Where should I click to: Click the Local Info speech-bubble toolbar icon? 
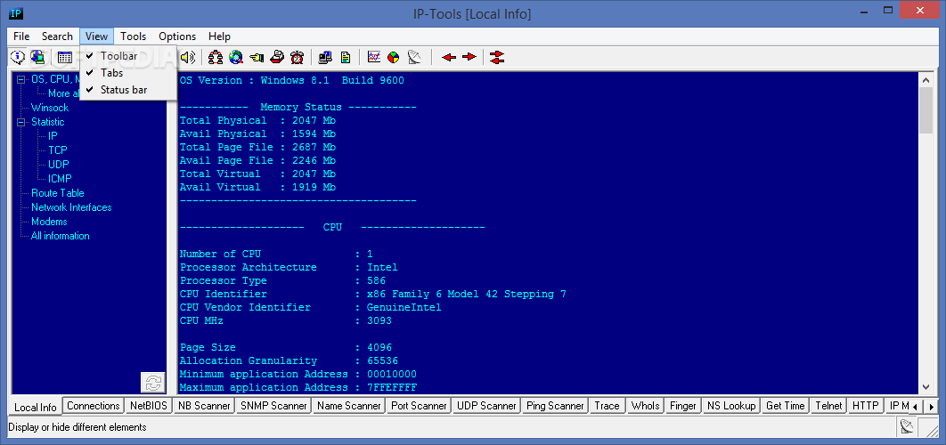coord(18,57)
